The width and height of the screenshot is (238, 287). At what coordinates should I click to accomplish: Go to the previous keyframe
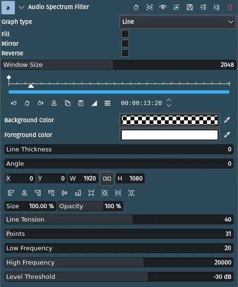tap(14, 103)
